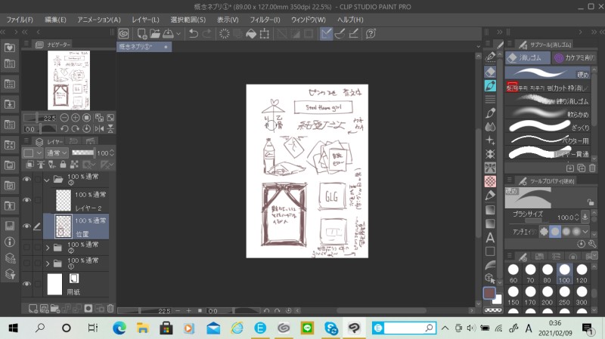Flip canvas horizontally in Navigator
The height and width of the screenshot is (339, 605).
click(x=99, y=128)
